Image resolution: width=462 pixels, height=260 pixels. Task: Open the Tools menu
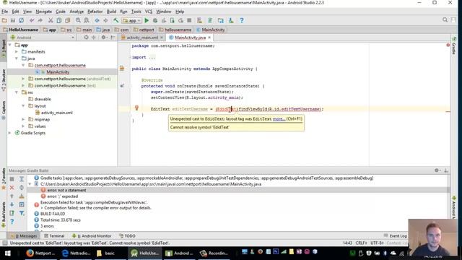point(136,12)
